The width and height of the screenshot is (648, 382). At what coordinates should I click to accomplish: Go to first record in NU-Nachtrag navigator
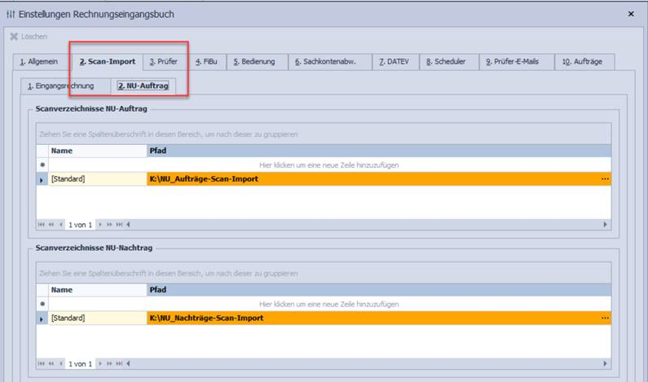coord(41,362)
